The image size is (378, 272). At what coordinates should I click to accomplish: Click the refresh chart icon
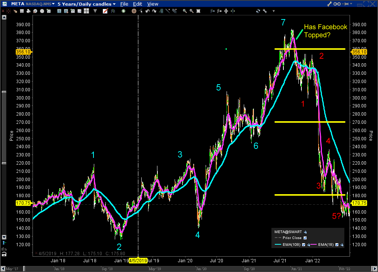click(x=258, y=11)
